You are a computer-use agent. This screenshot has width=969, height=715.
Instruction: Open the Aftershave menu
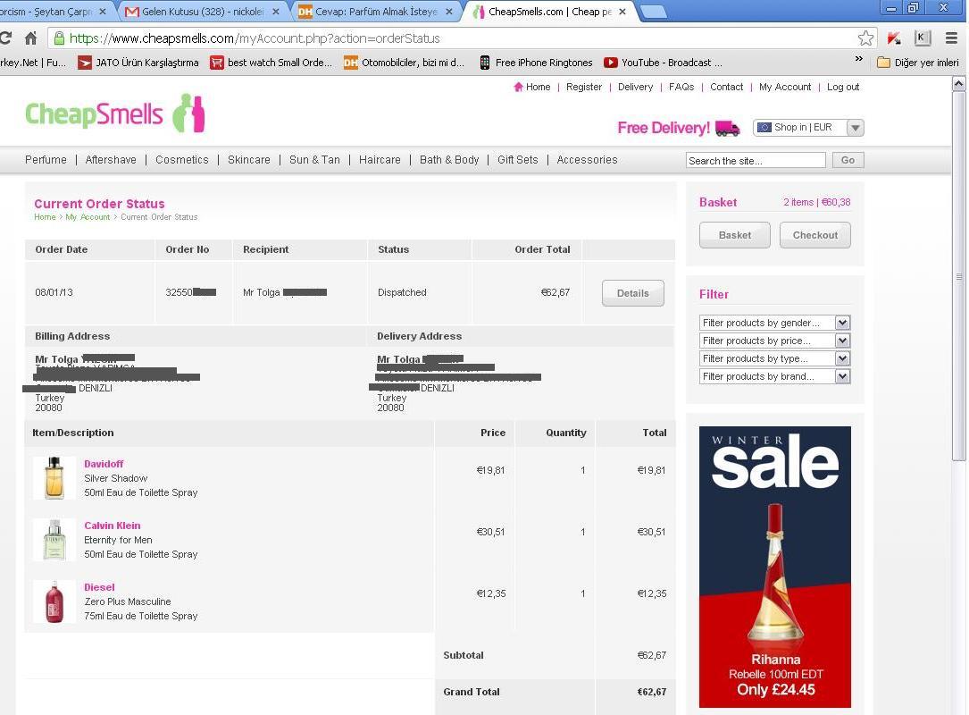click(x=111, y=160)
